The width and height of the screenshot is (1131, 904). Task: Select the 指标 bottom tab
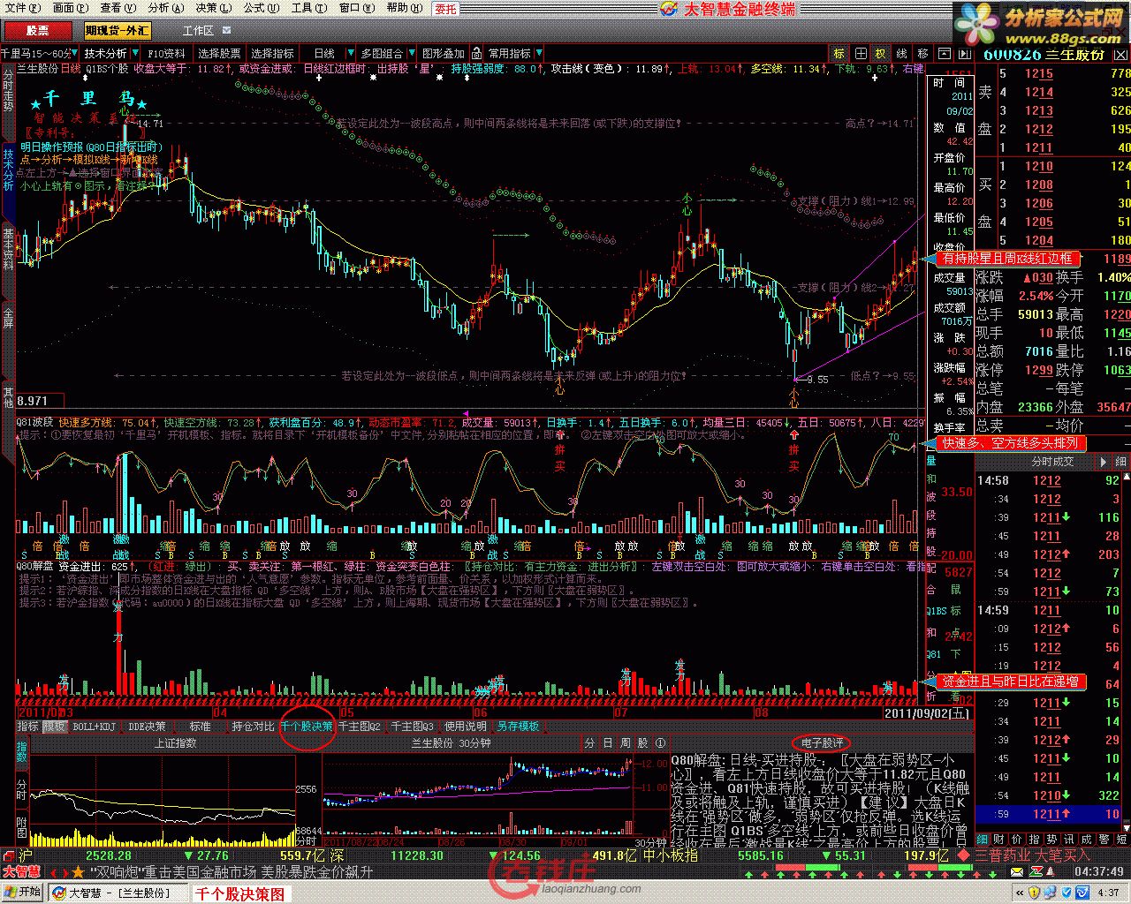coord(28,727)
